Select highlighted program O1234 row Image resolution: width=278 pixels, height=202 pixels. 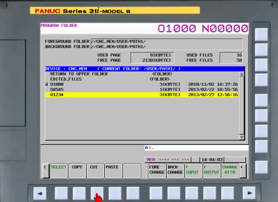pyautogui.click(x=142, y=95)
